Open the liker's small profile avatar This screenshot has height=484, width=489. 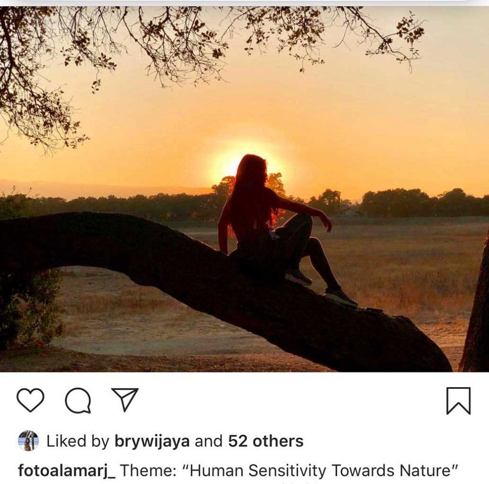[28, 441]
